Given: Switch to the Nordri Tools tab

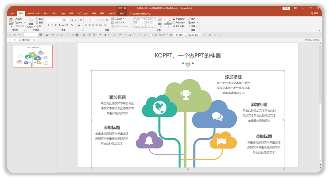Looking at the screenshot, I should tap(34, 14).
